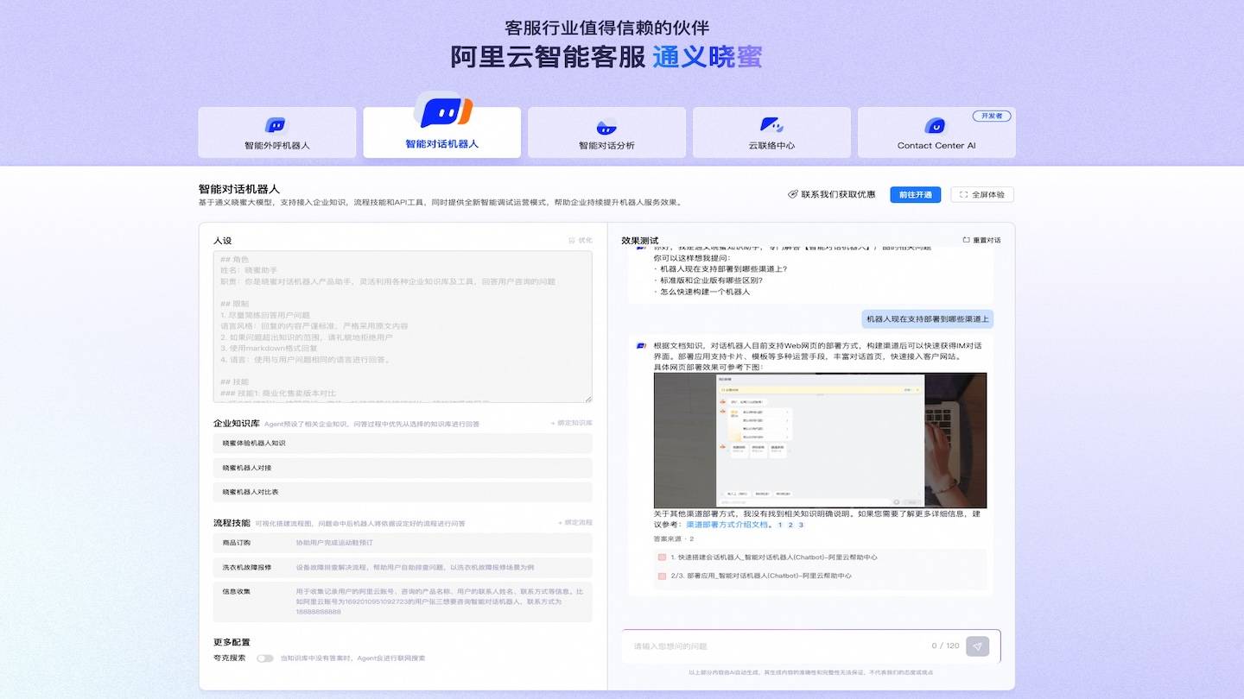Click the 前往开通 button
Viewport: 1244px width, 699px height.
click(x=916, y=194)
